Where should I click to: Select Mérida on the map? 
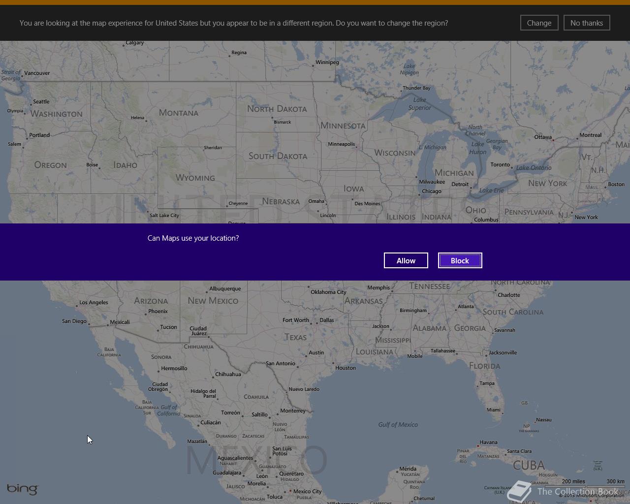[408, 469]
